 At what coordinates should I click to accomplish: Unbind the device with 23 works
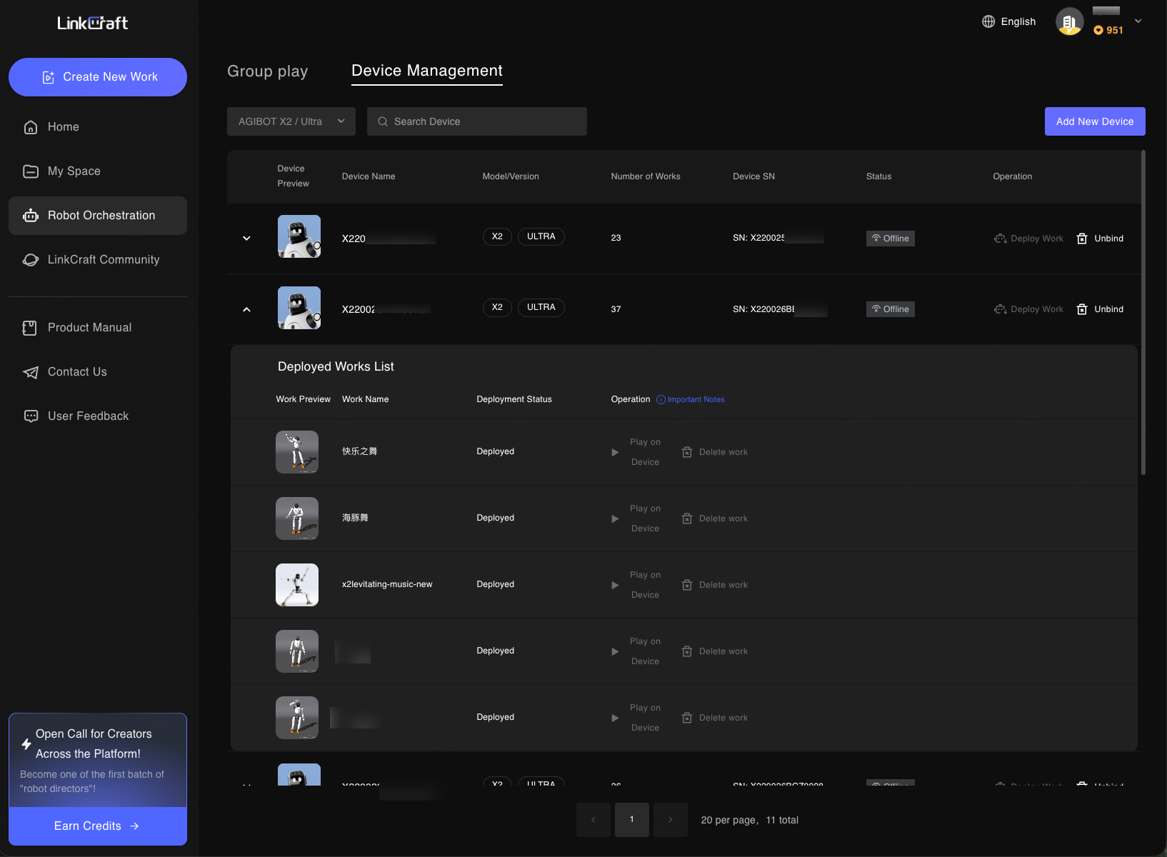pyautogui.click(x=1100, y=239)
